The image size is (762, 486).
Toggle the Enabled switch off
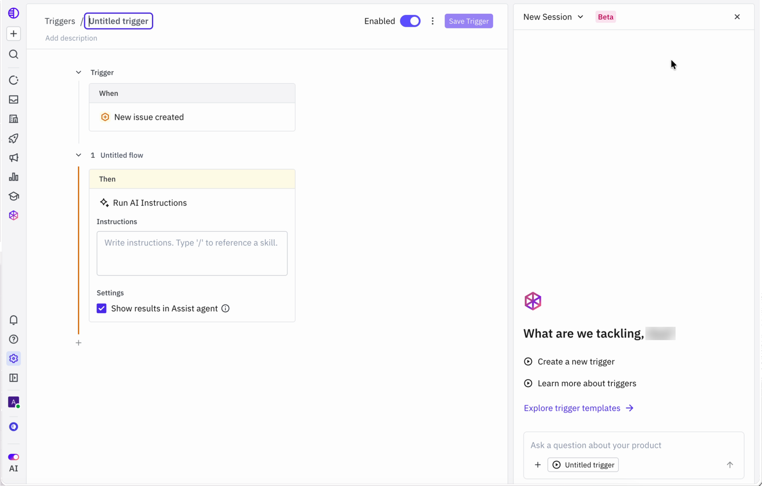click(x=410, y=21)
